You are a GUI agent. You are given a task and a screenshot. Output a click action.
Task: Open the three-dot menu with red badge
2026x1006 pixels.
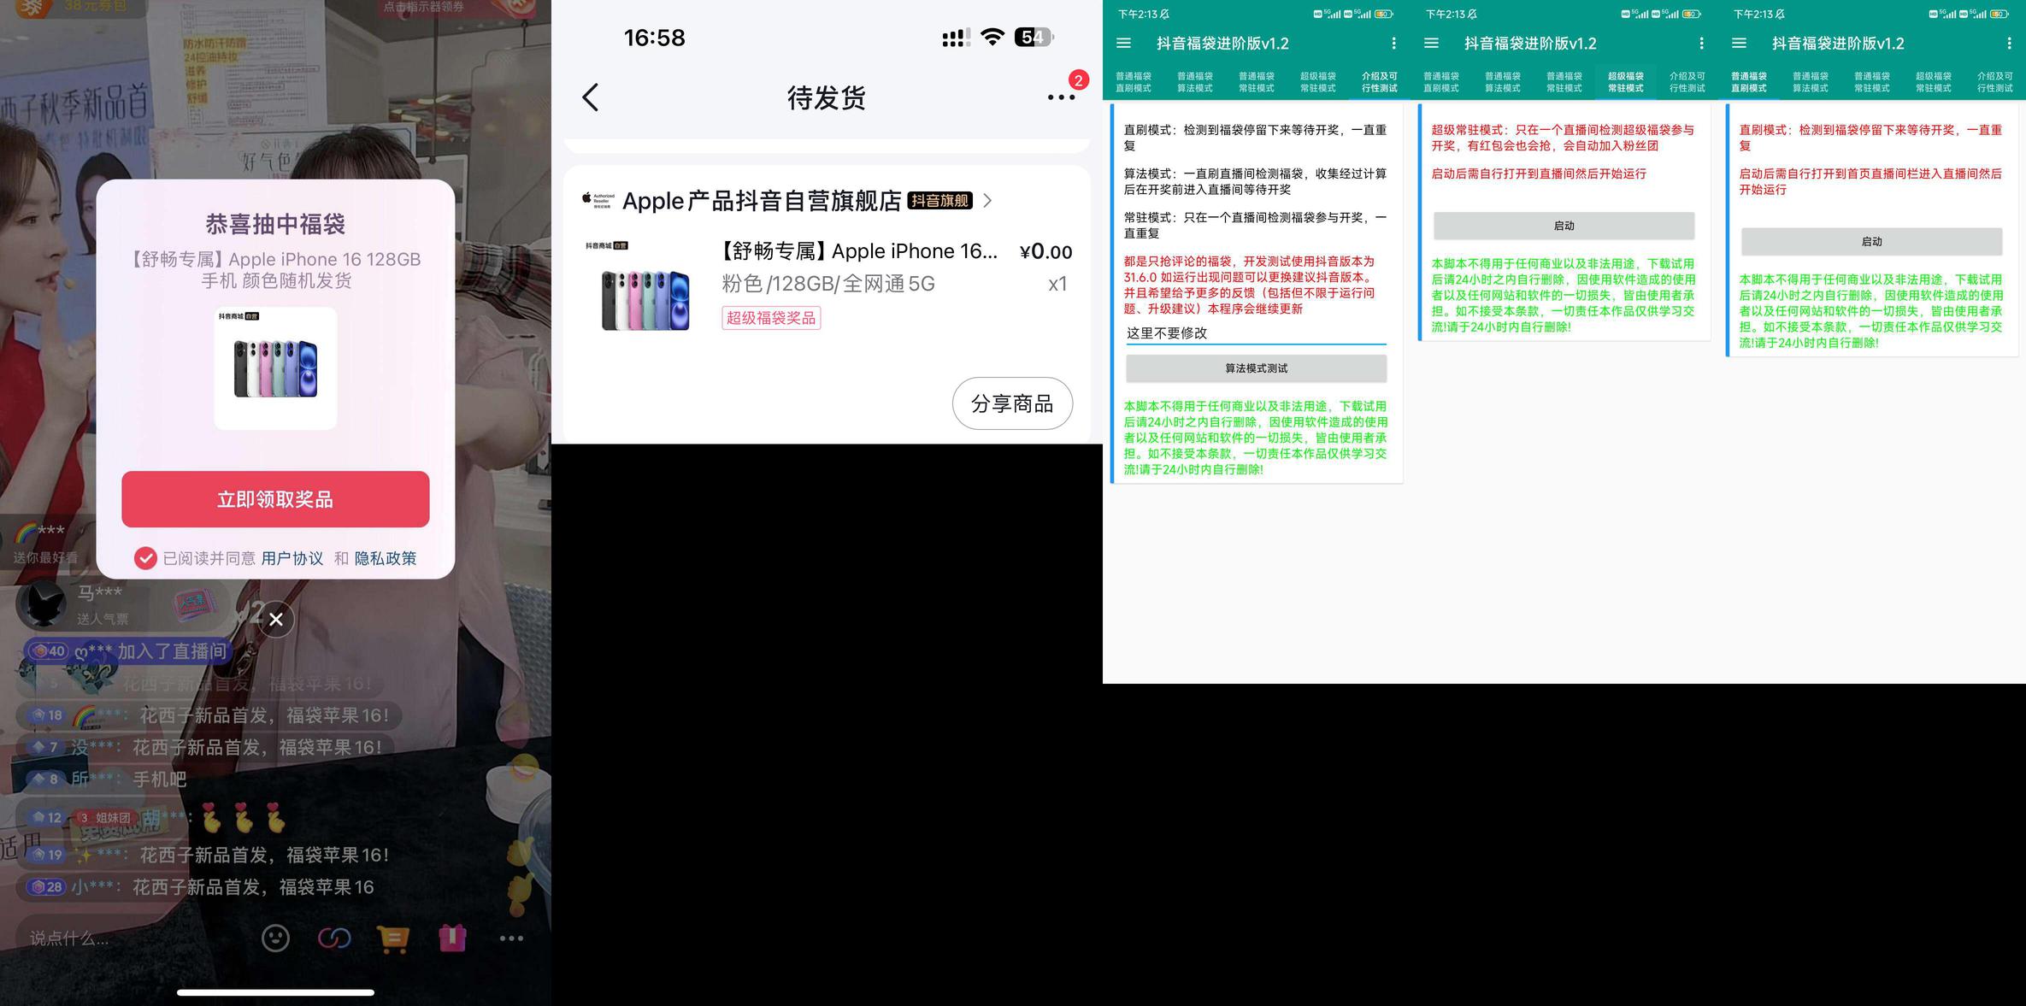point(1061,97)
